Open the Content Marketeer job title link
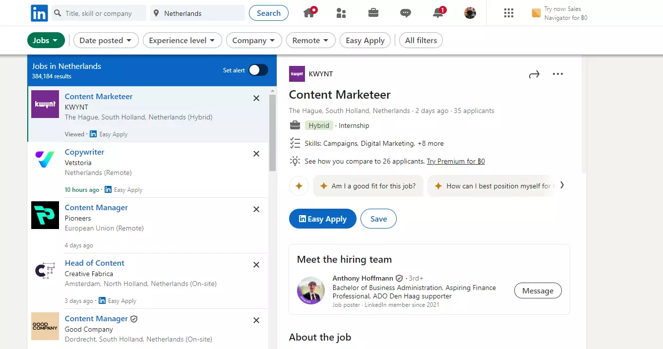 99,96
